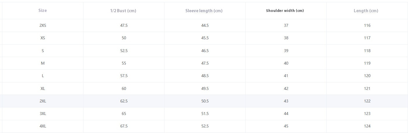Click shoulder width value 40
Viewport: 408px width, 133px height.
(x=286, y=63)
